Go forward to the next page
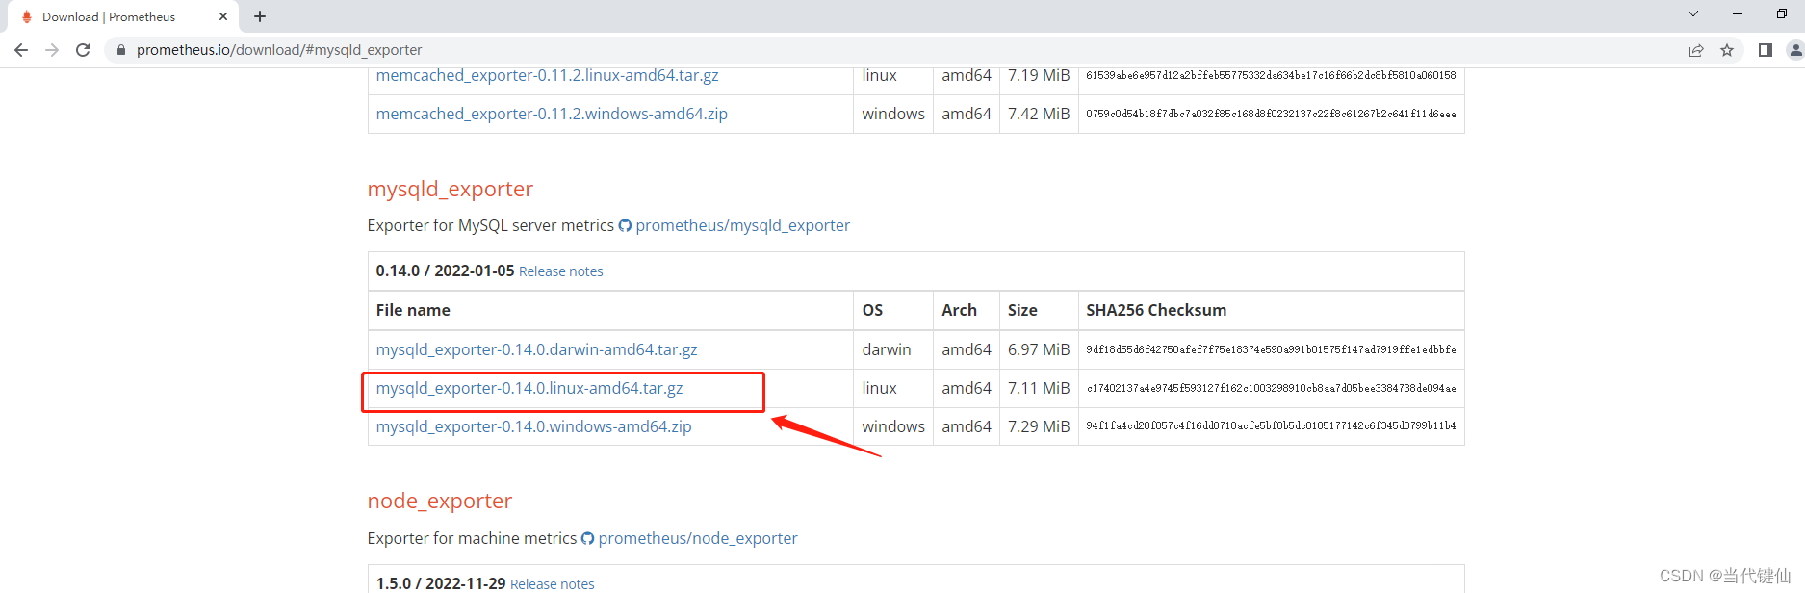The width and height of the screenshot is (1805, 593). (x=52, y=50)
